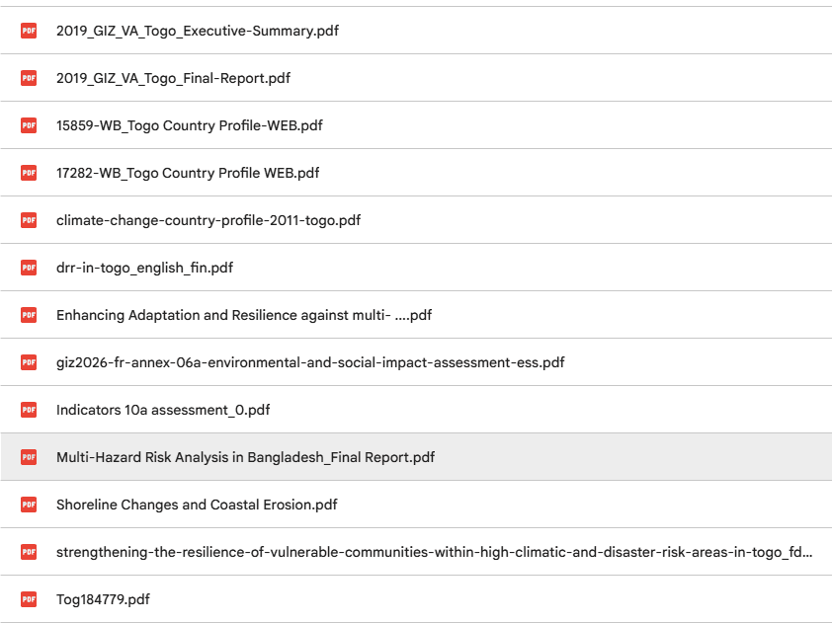Click PDF icon of giz2026-fr-annex-06a file
832x623 pixels.
(x=29, y=362)
